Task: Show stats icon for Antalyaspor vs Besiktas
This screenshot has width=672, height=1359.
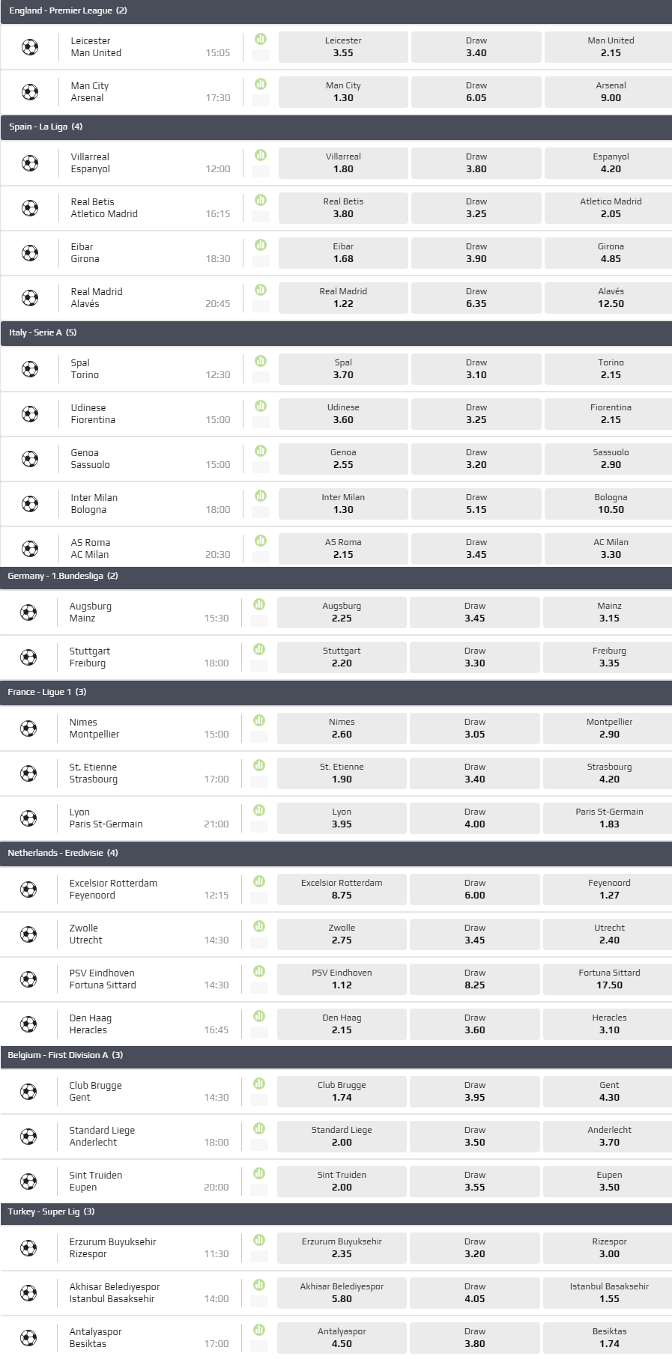Action: coord(259,1330)
